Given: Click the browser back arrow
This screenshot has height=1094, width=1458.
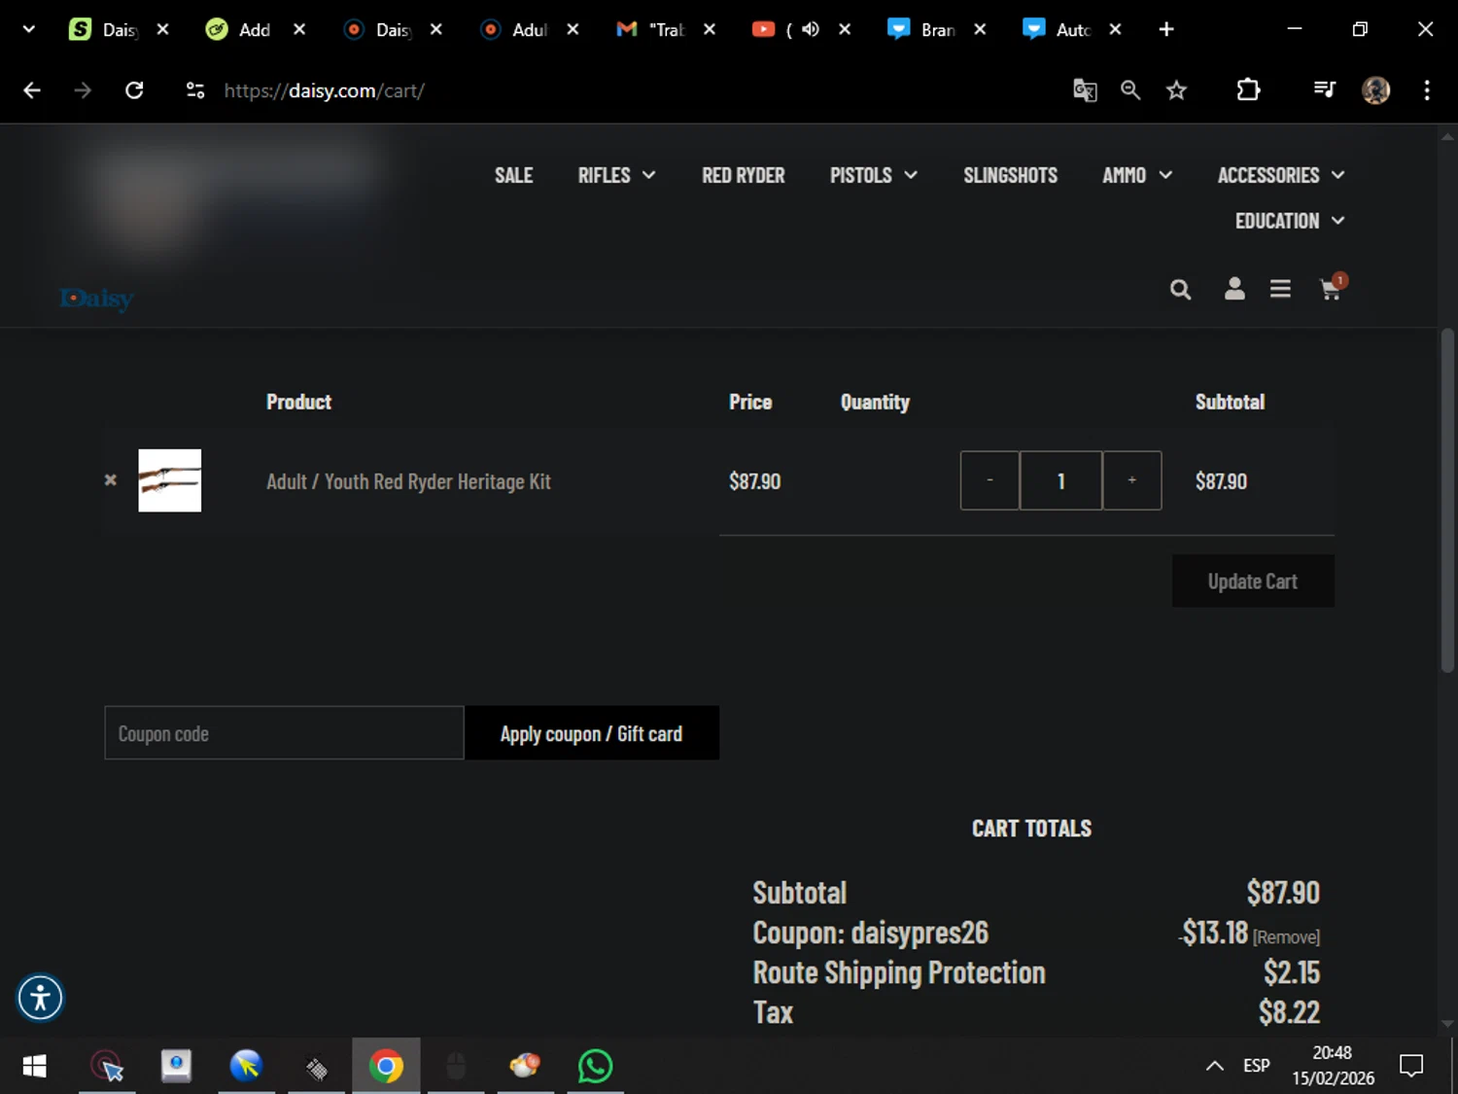Looking at the screenshot, I should click(32, 90).
